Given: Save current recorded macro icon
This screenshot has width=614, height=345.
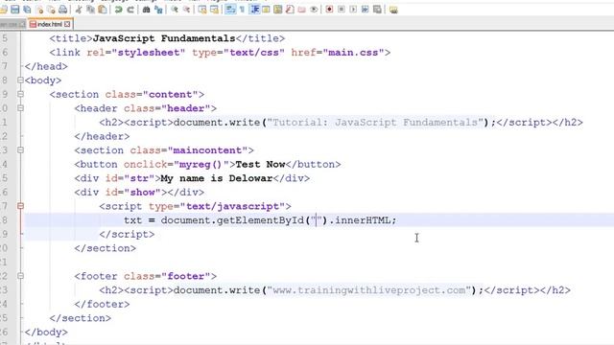Looking at the screenshot, I should click(377, 10).
